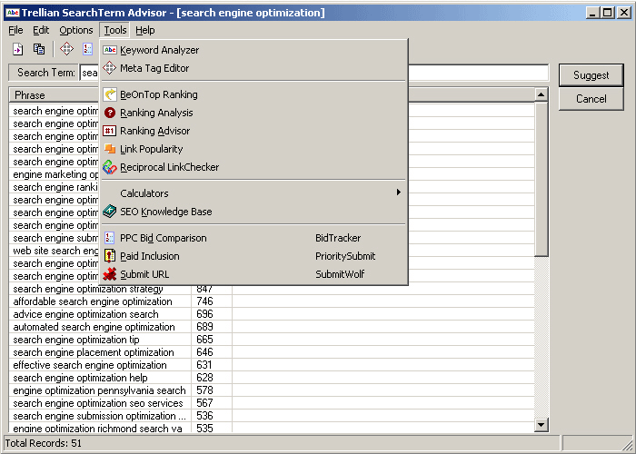The width and height of the screenshot is (636, 454).
Task: Open the Help menu
Action: [x=145, y=30]
